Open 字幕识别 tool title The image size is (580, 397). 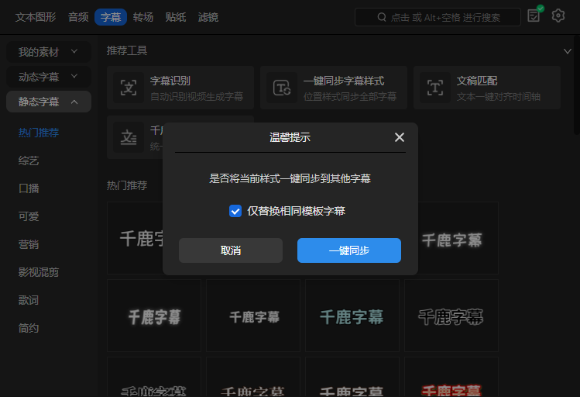point(170,81)
